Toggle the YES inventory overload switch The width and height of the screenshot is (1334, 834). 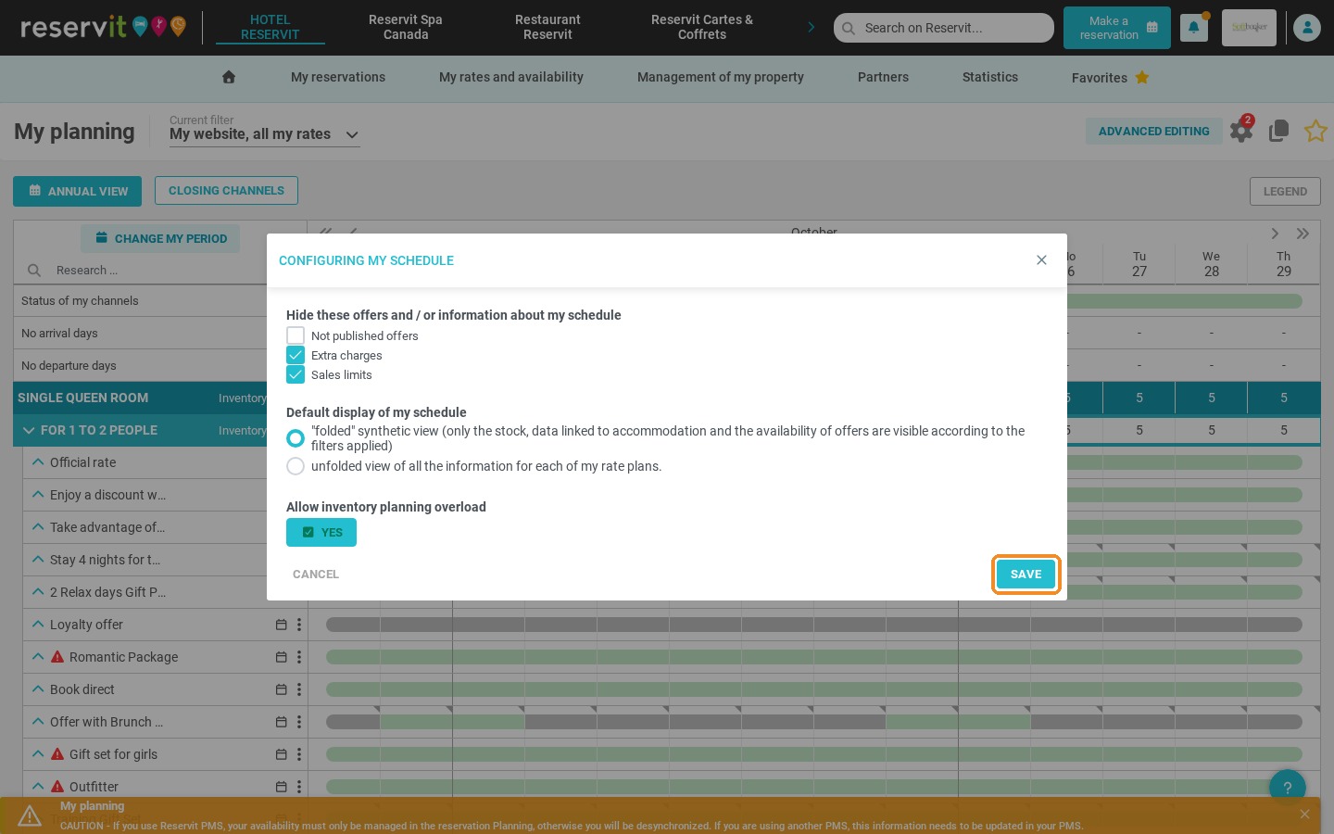coord(321,532)
